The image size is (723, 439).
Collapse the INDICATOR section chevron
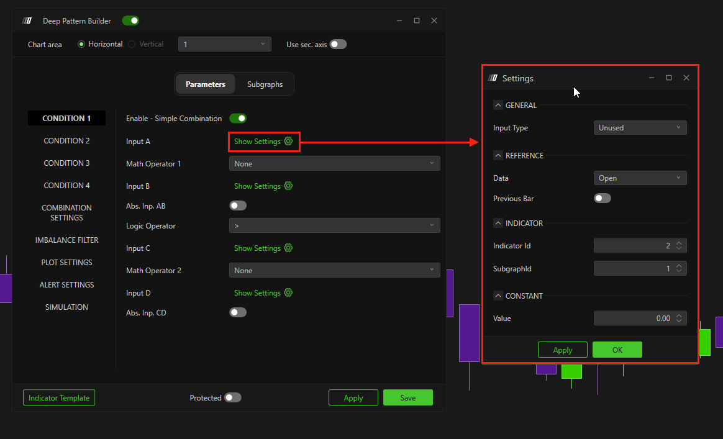[498, 224]
